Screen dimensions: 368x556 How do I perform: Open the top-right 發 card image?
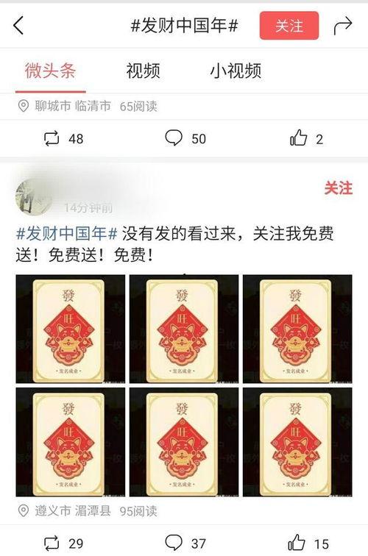tap(297, 329)
